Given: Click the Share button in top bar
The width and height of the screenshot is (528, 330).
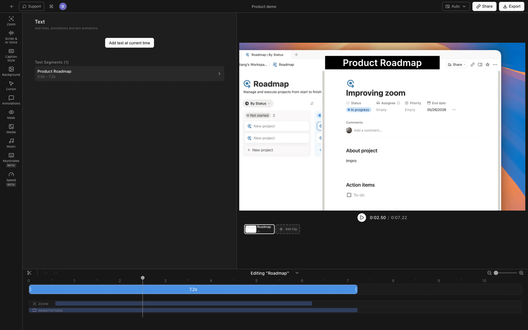Looking at the screenshot, I should pyautogui.click(x=484, y=6).
